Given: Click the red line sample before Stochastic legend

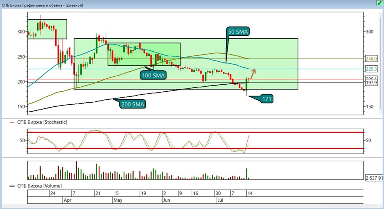Looking at the screenshot, I should pyautogui.click(x=12, y=122).
